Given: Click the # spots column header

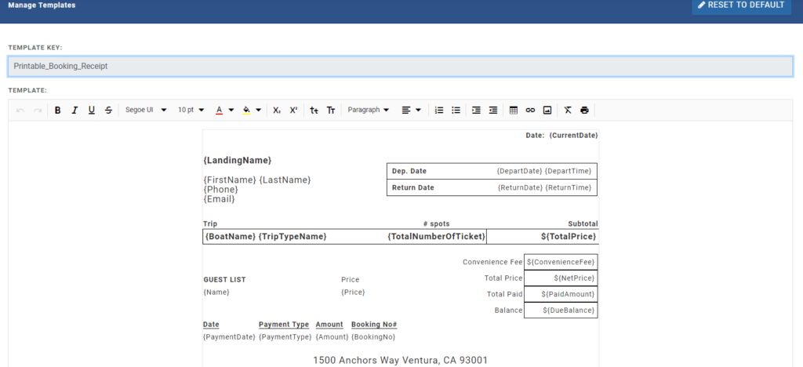Looking at the screenshot, I should pos(436,224).
